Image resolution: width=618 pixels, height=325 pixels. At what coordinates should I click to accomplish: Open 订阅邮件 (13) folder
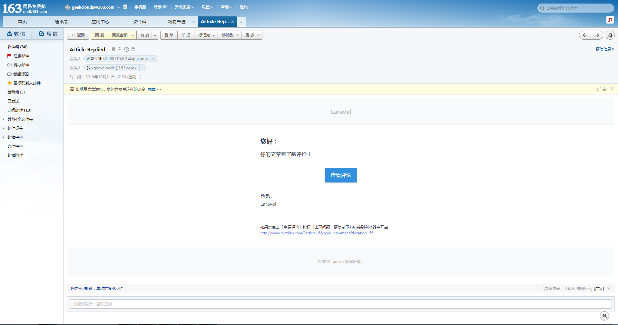(x=19, y=110)
